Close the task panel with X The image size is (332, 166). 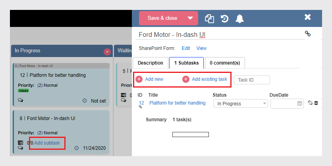[x=308, y=17]
